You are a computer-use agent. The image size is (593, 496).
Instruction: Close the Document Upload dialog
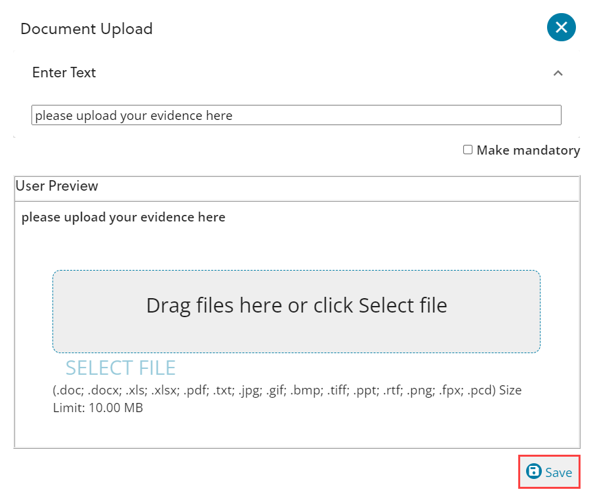coord(561,28)
